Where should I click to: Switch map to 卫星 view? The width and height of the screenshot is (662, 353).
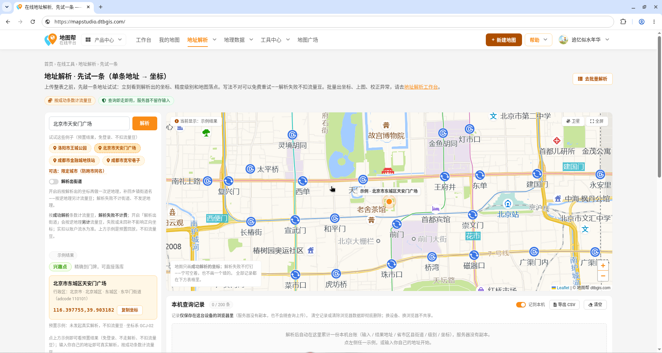pyautogui.click(x=573, y=121)
